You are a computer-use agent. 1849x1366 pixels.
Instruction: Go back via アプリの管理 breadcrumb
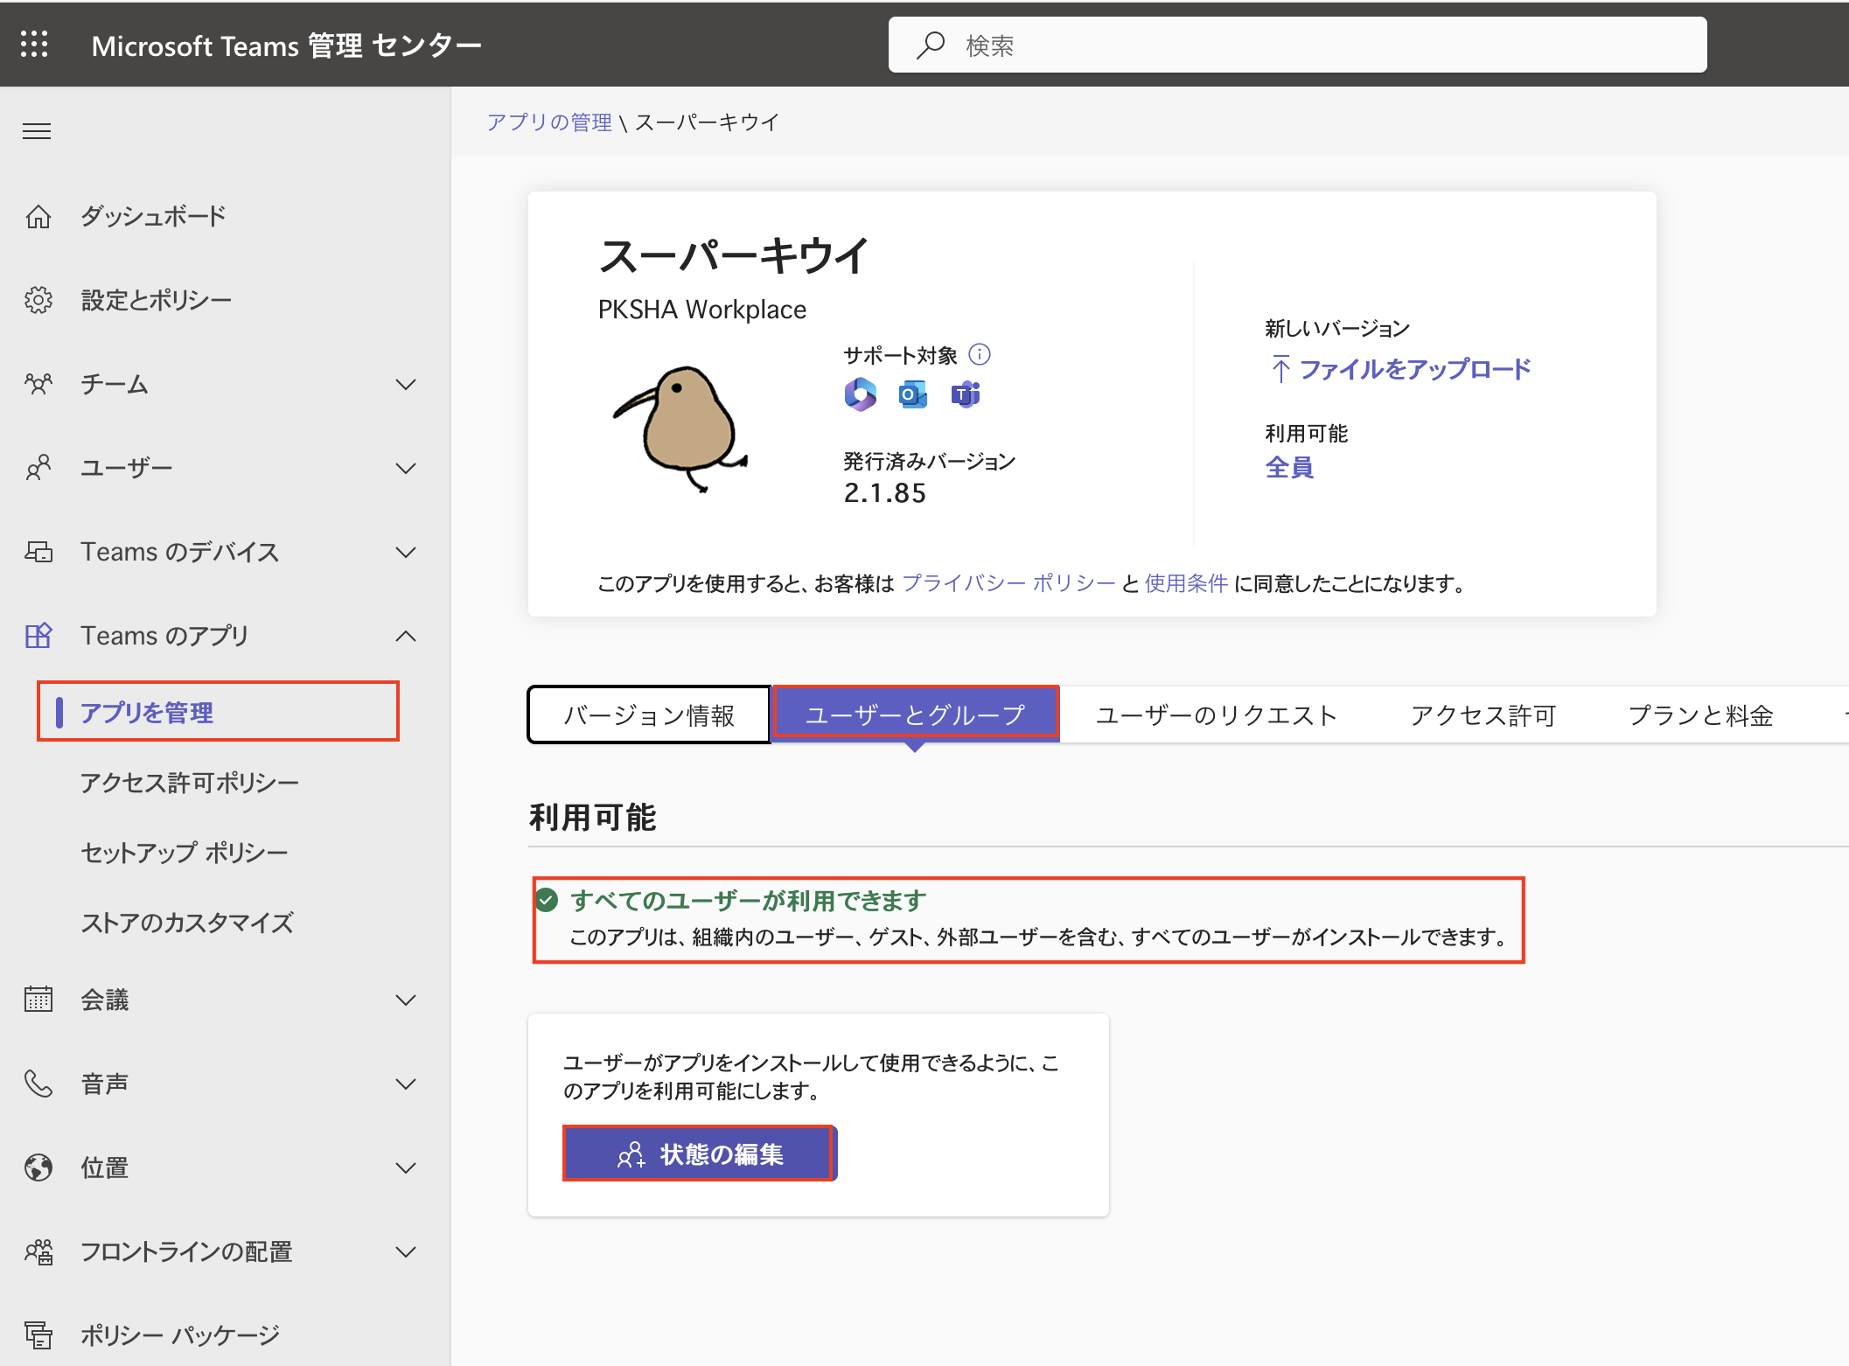(549, 122)
